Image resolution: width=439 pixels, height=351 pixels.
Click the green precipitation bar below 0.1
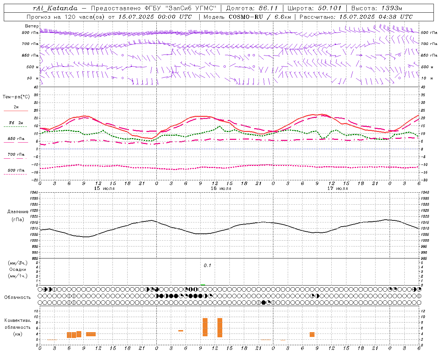pyautogui.click(x=203, y=285)
